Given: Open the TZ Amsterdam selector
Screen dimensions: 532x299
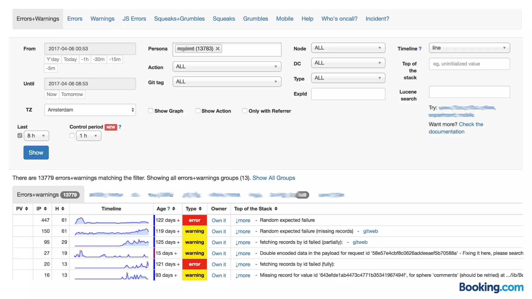Looking at the screenshot, I should [x=90, y=110].
